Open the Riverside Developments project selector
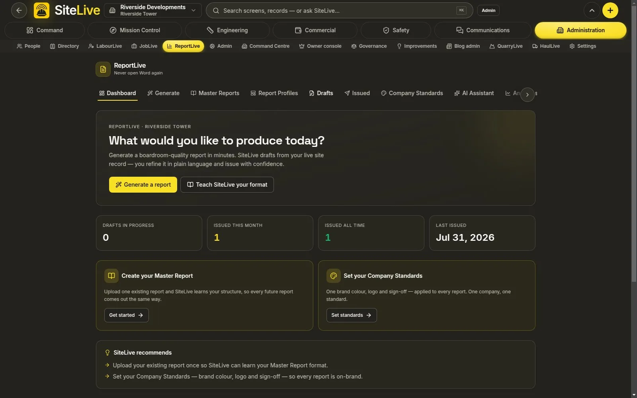The image size is (637, 398). pyautogui.click(x=153, y=10)
